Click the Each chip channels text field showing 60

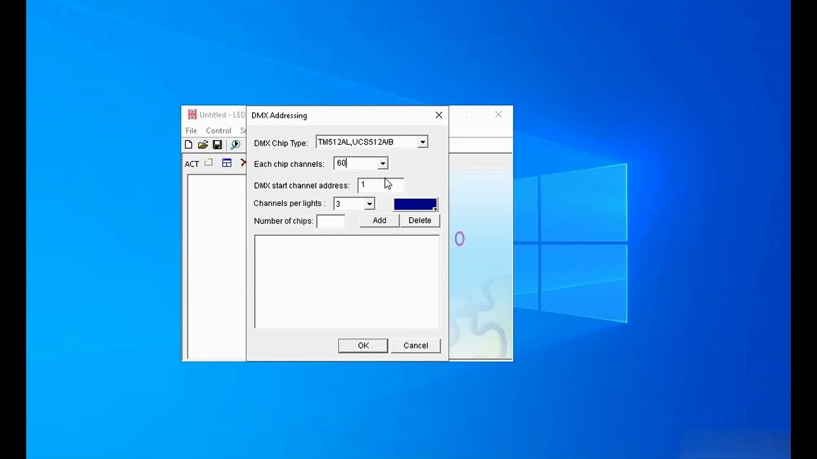coord(356,163)
